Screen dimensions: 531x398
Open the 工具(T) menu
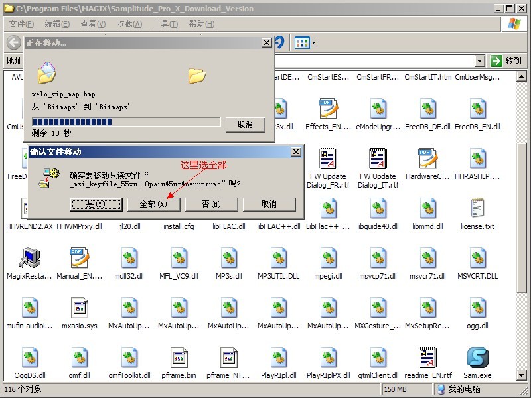tap(165, 24)
